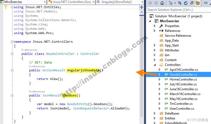Select June16Controller.cs file
This screenshot has width=211, height=124.
coord(184,89)
